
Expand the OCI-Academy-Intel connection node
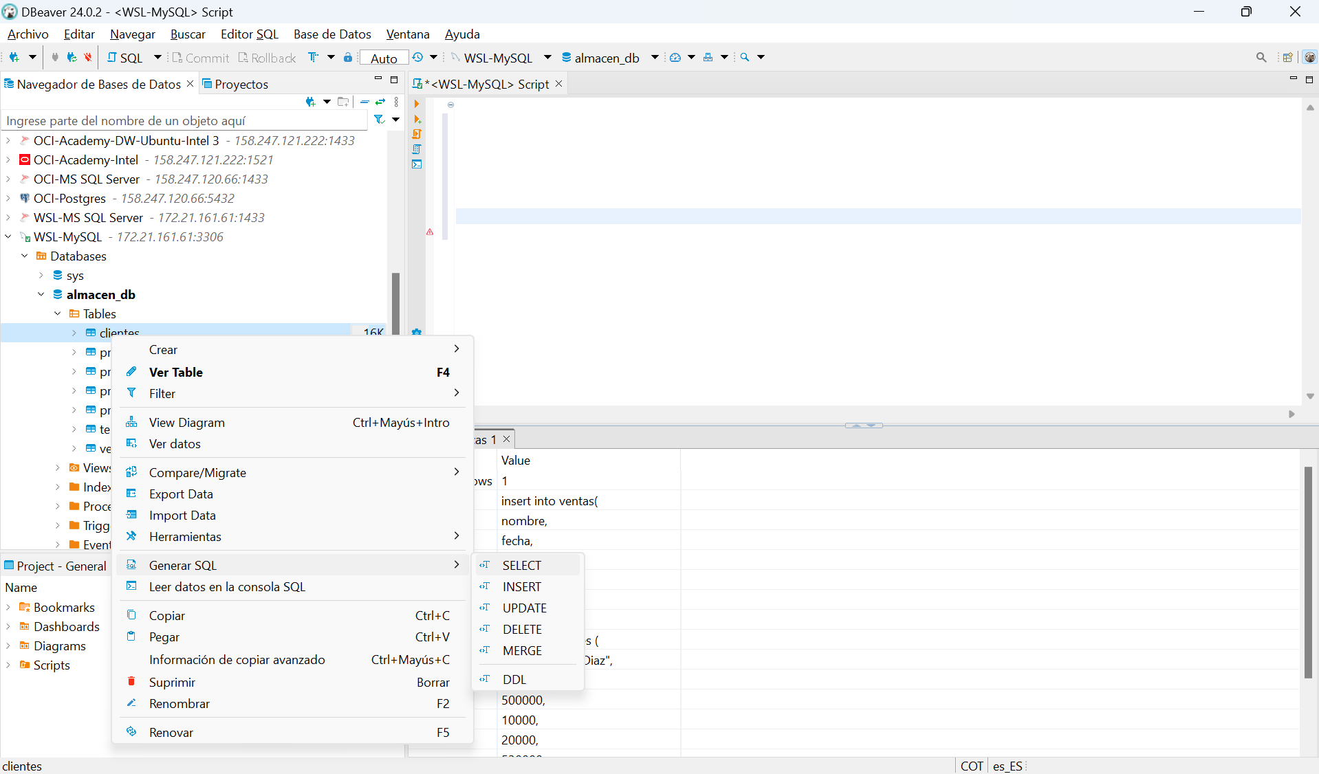coord(8,160)
